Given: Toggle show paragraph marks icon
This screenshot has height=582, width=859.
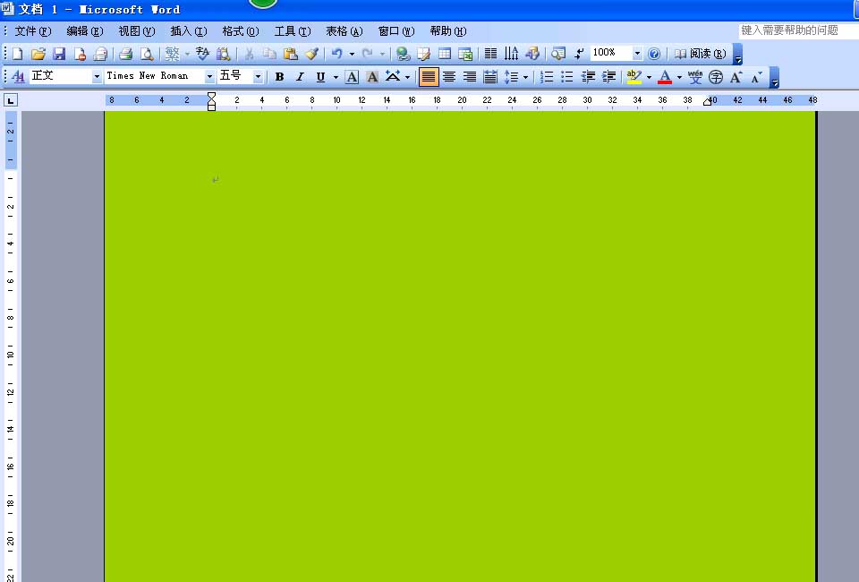Looking at the screenshot, I should point(579,54).
